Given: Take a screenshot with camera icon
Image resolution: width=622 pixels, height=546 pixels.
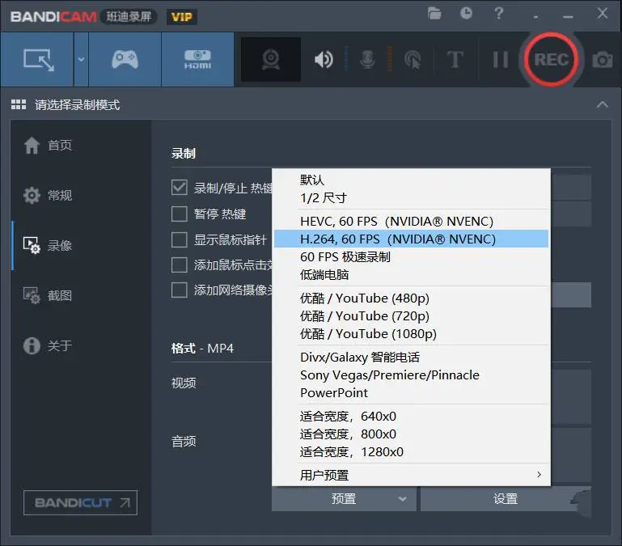Looking at the screenshot, I should [x=602, y=60].
